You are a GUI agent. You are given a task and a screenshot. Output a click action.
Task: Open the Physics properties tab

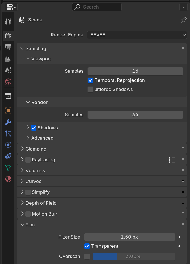click(8, 145)
